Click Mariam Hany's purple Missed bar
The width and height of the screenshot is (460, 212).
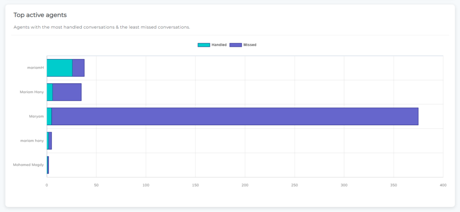tap(67, 92)
